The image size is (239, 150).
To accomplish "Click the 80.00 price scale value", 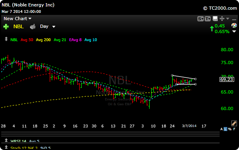I will pyautogui.click(x=227, y=50).
